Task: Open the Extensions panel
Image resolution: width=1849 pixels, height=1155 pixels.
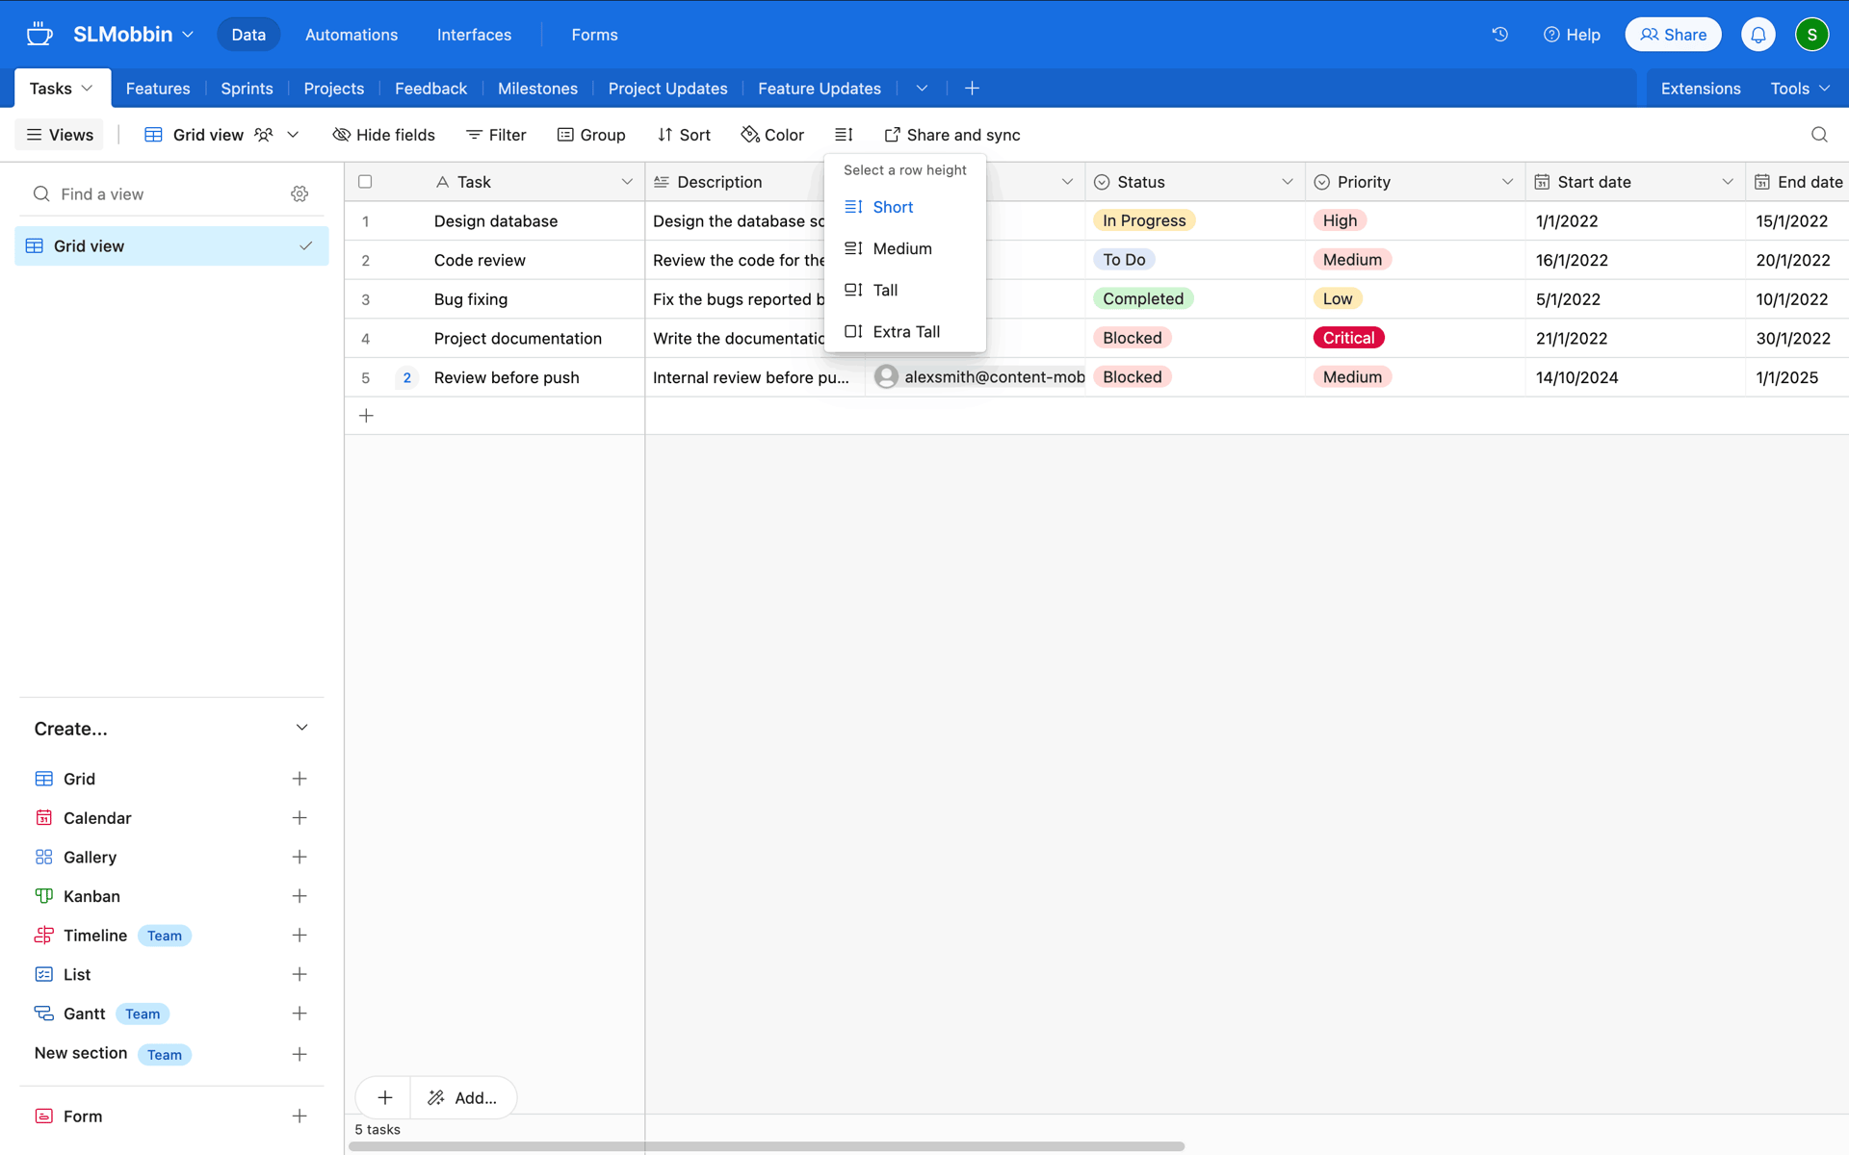Action: 1700,89
